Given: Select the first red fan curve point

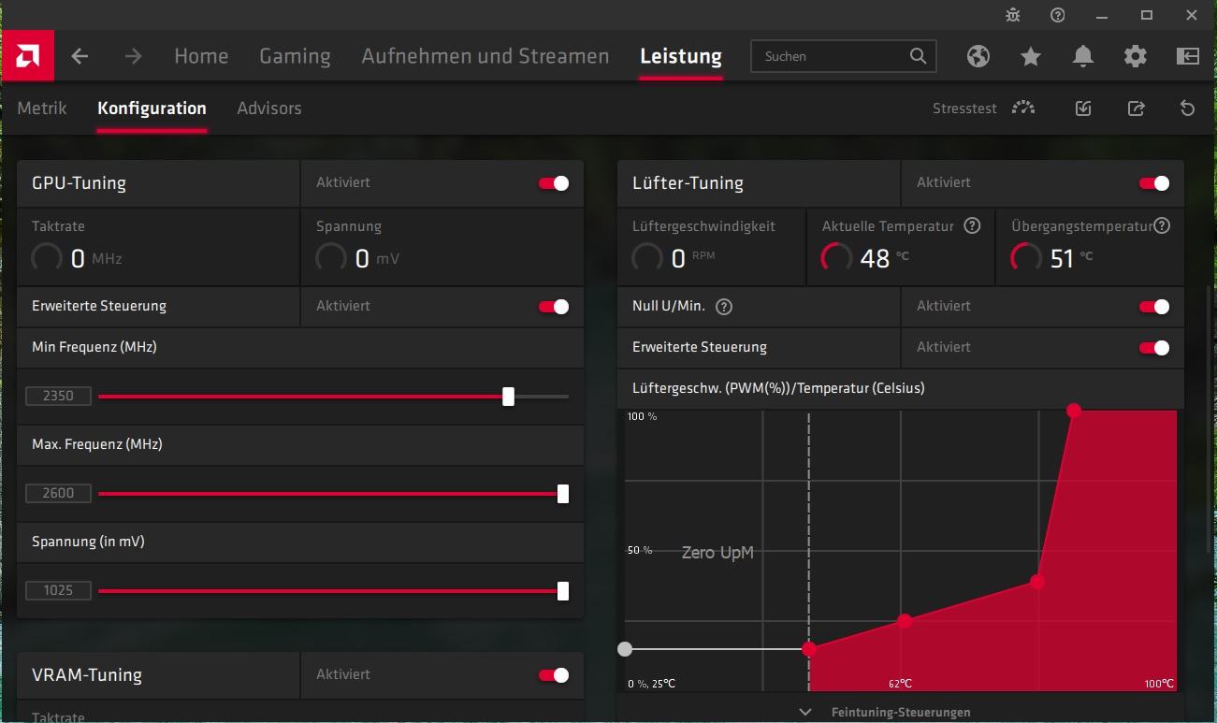Looking at the screenshot, I should 809,649.
